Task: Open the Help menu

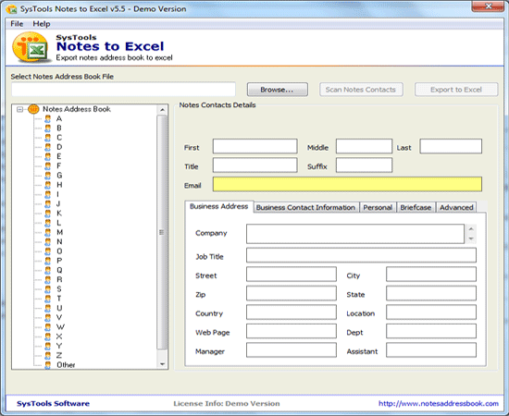Action: 42,24
